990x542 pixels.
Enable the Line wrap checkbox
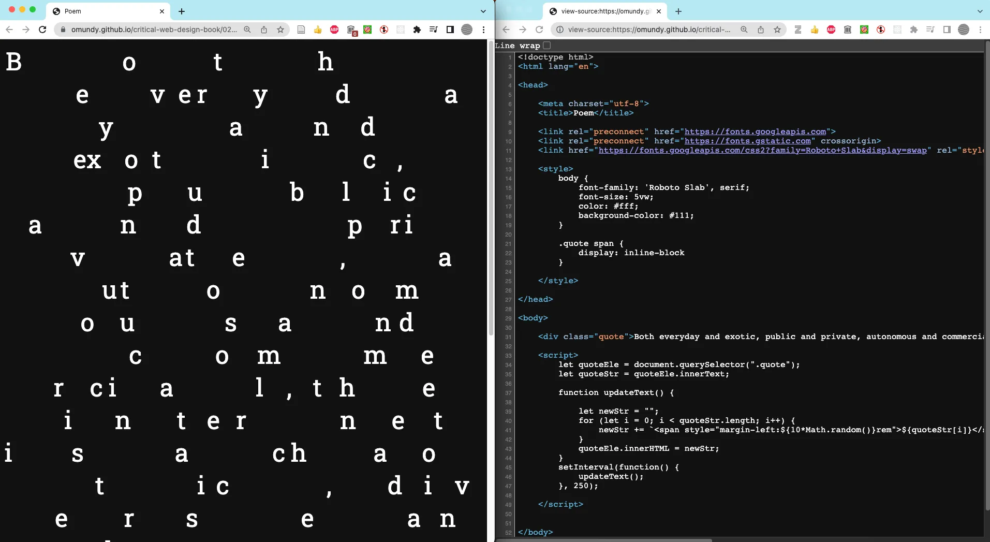[x=546, y=46]
